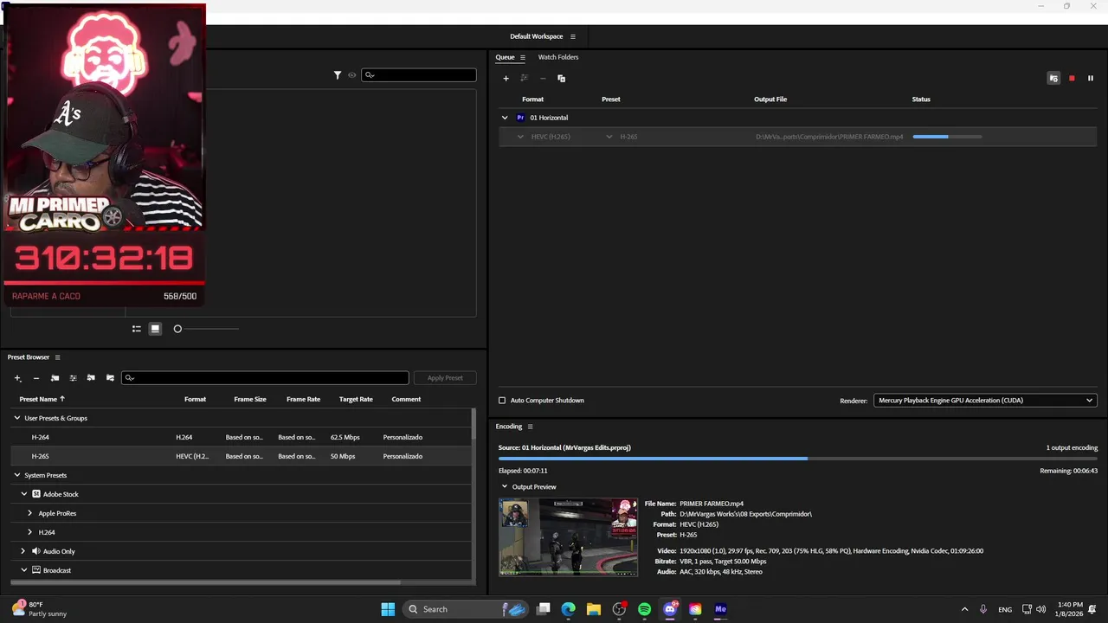Click the Adobe Stock icon in presets
This screenshot has height=623, width=1108.
coord(36,494)
